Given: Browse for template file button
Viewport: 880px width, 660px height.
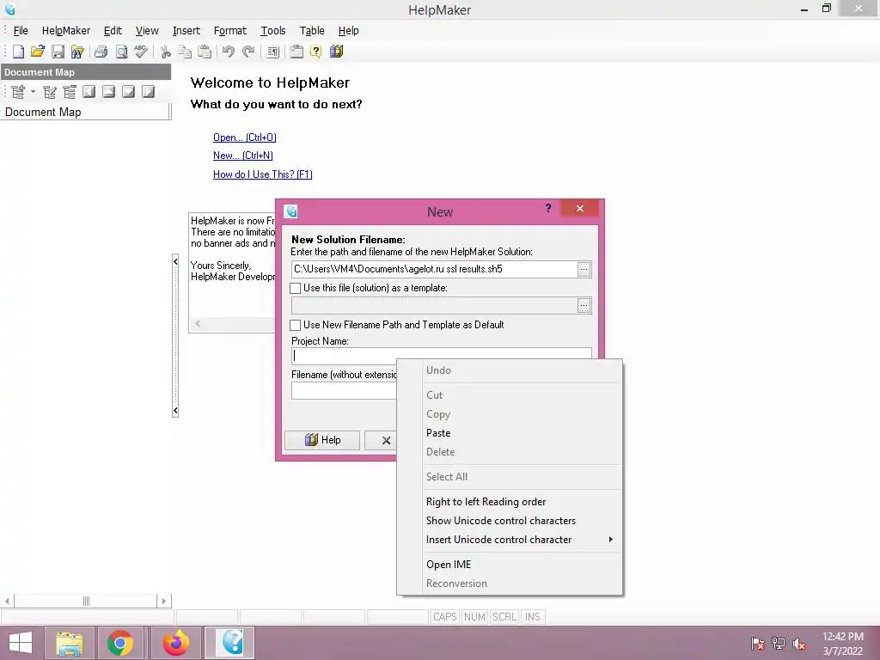Looking at the screenshot, I should (584, 306).
